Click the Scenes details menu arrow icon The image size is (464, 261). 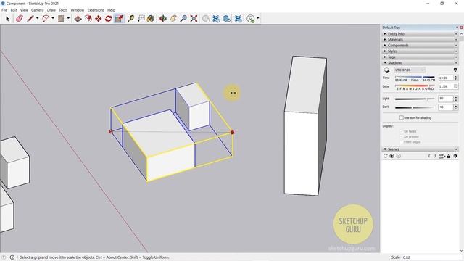point(455,156)
